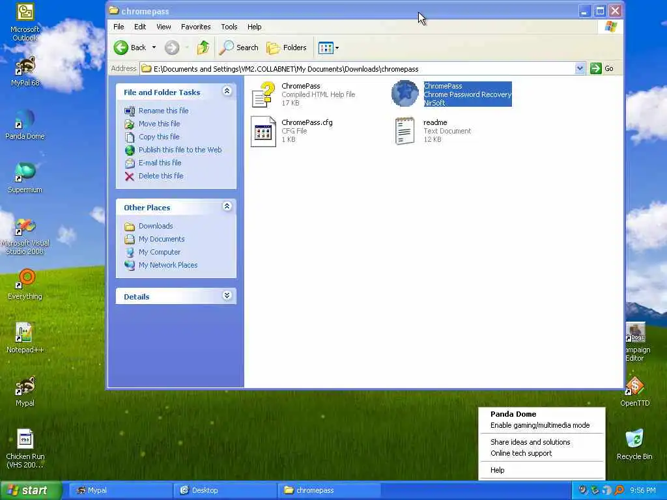Click the OpenTTD desktop icon
Image resolution: width=667 pixels, height=500 pixels.
coord(635,386)
